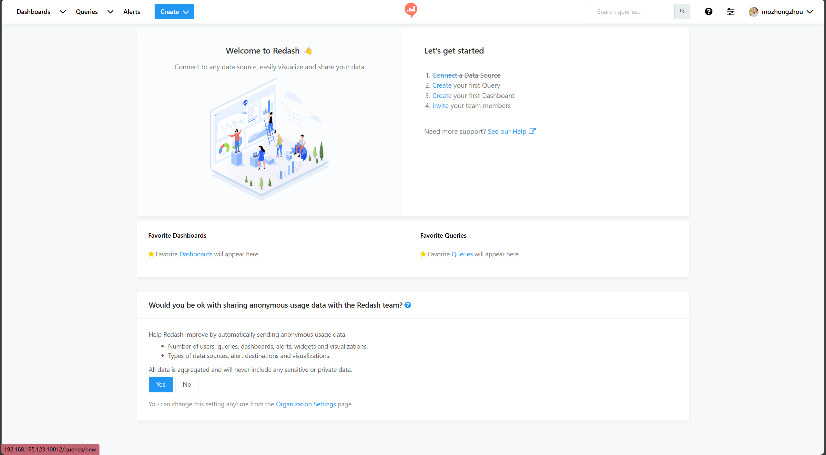Click the Search queries input field
826x455 pixels.
pos(632,12)
